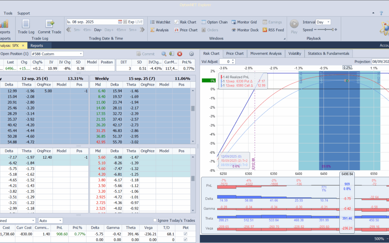Click the fast forward double-arrow icon
Image resolution: width=389 pixels, height=243 pixels.
click(142, 30)
